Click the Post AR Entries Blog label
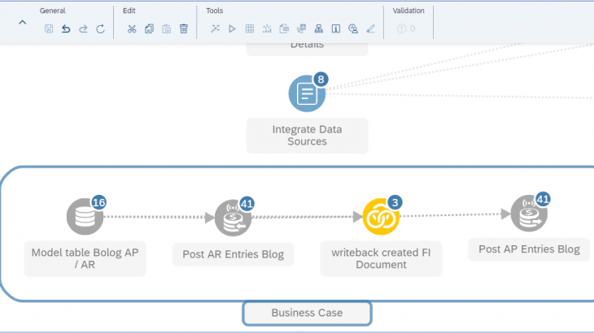Screen dimensions: 594x333 click(233, 254)
